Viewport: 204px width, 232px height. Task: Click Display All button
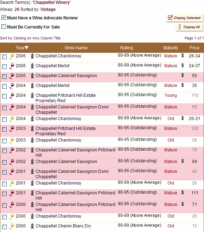[189, 27]
